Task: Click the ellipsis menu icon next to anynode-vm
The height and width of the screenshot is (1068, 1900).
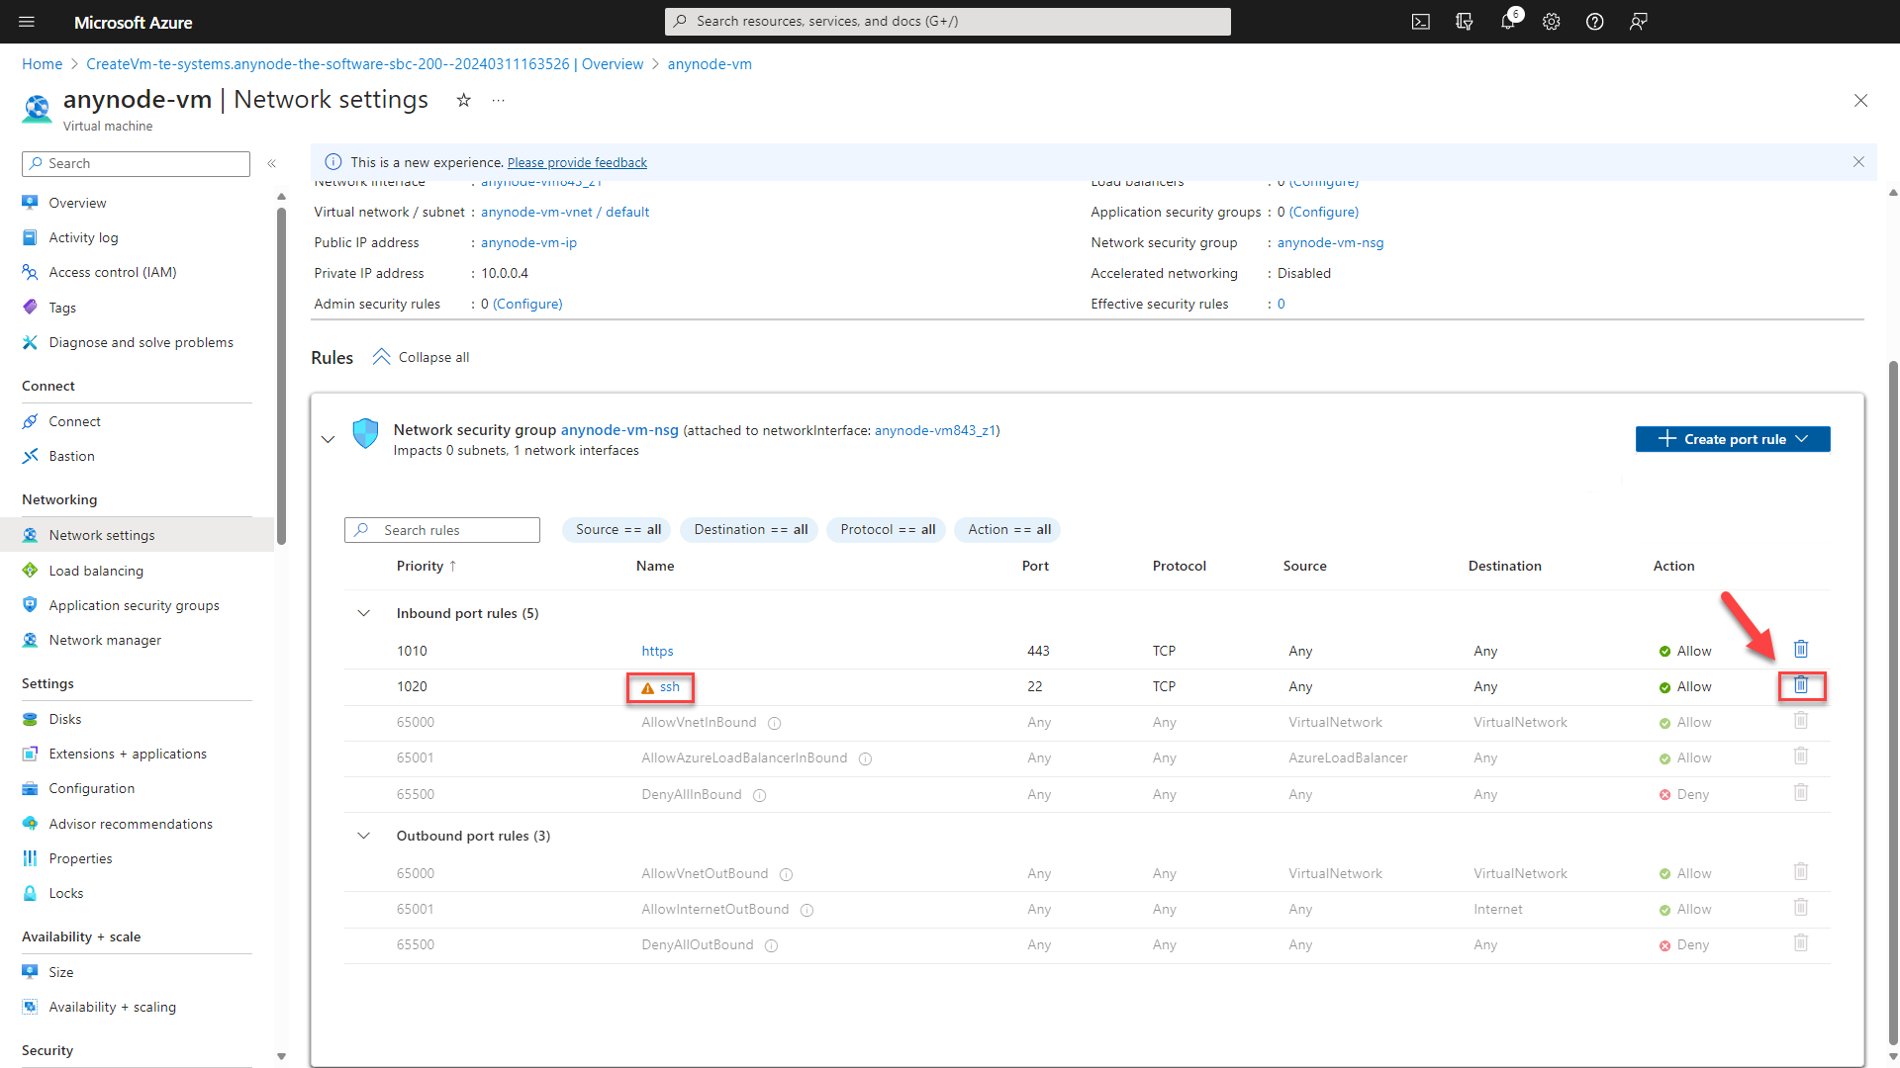Action: [x=499, y=102]
